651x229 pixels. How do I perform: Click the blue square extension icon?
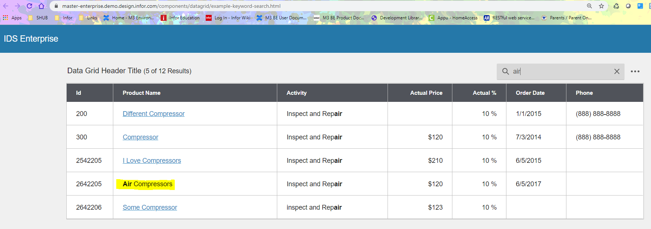coord(640,6)
